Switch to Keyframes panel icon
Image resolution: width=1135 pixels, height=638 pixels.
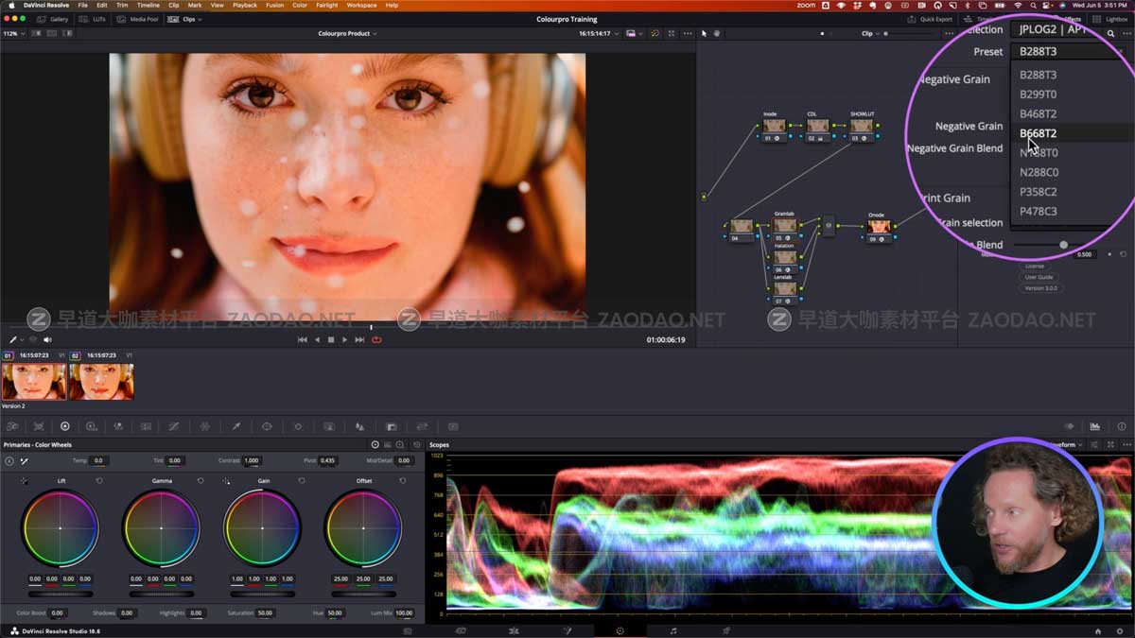pyautogui.click(x=1069, y=426)
